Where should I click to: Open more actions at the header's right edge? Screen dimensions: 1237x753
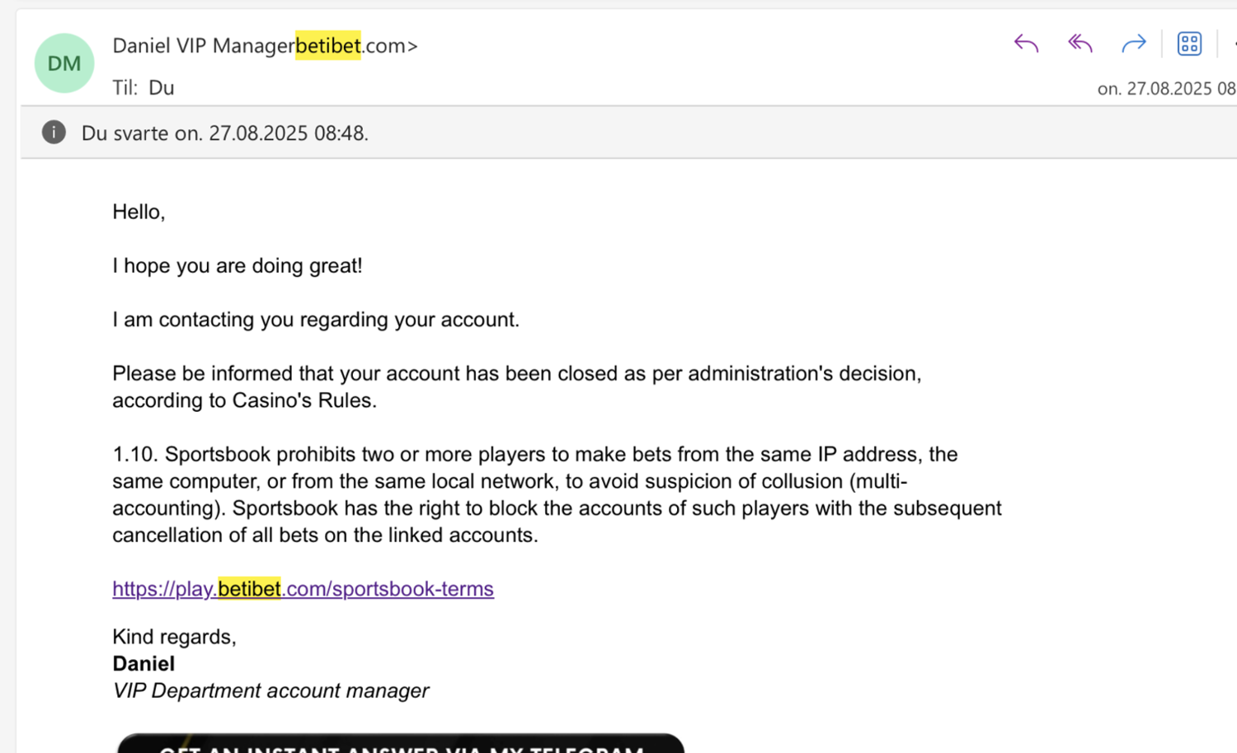(1234, 44)
